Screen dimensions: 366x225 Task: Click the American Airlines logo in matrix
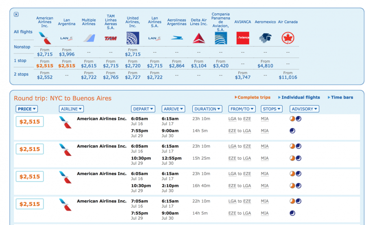45,38
